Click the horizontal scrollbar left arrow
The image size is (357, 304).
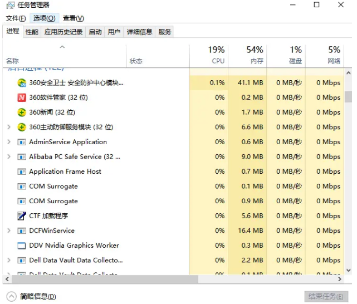[7, 279]
